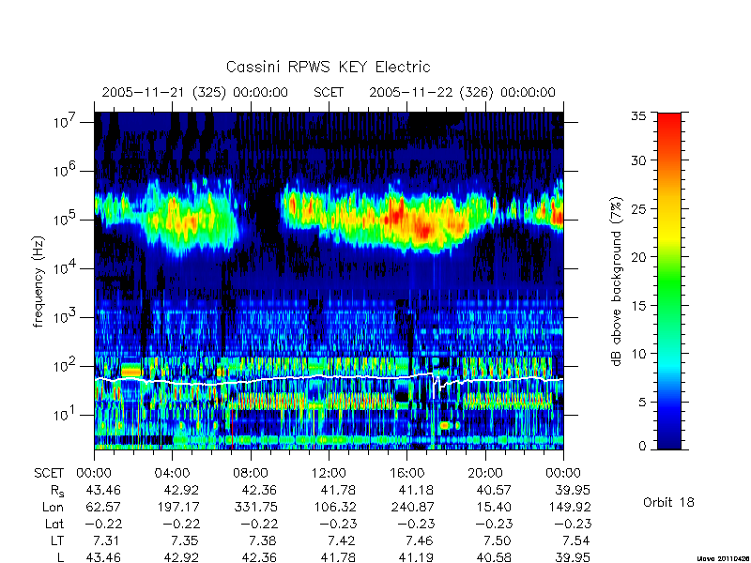Click the 20:00 SCET time label
The width and height of the screenshot is (751, 563).
point(485,473)
